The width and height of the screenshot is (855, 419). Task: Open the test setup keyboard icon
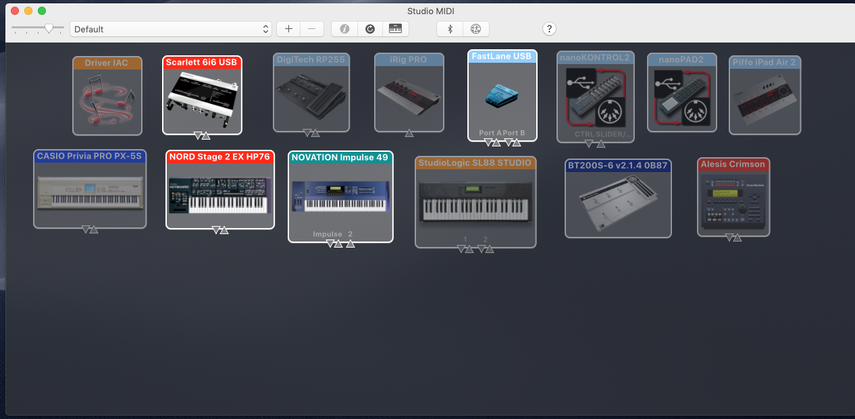(x=395, y=29)
